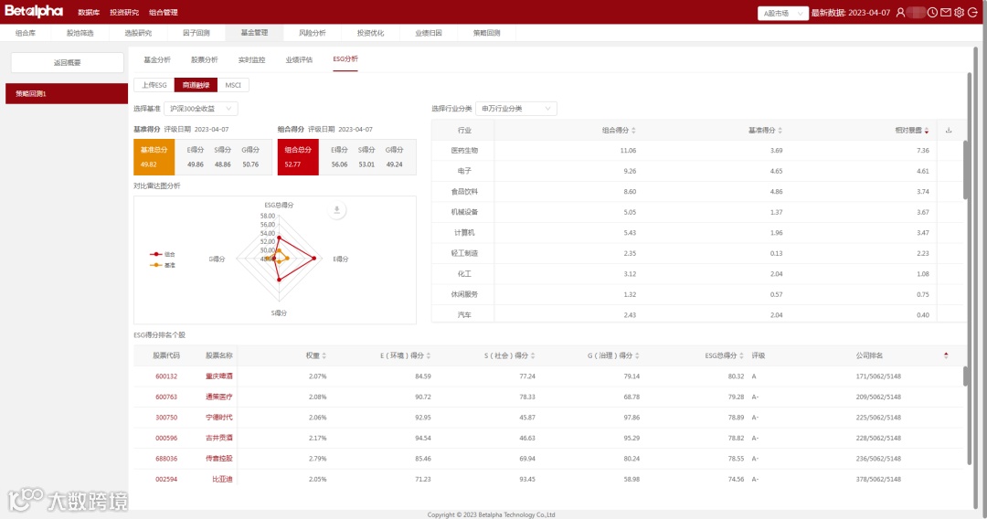Switch to the 基金管理 tab
Screen dimensions: 987x519
(254, 33)
